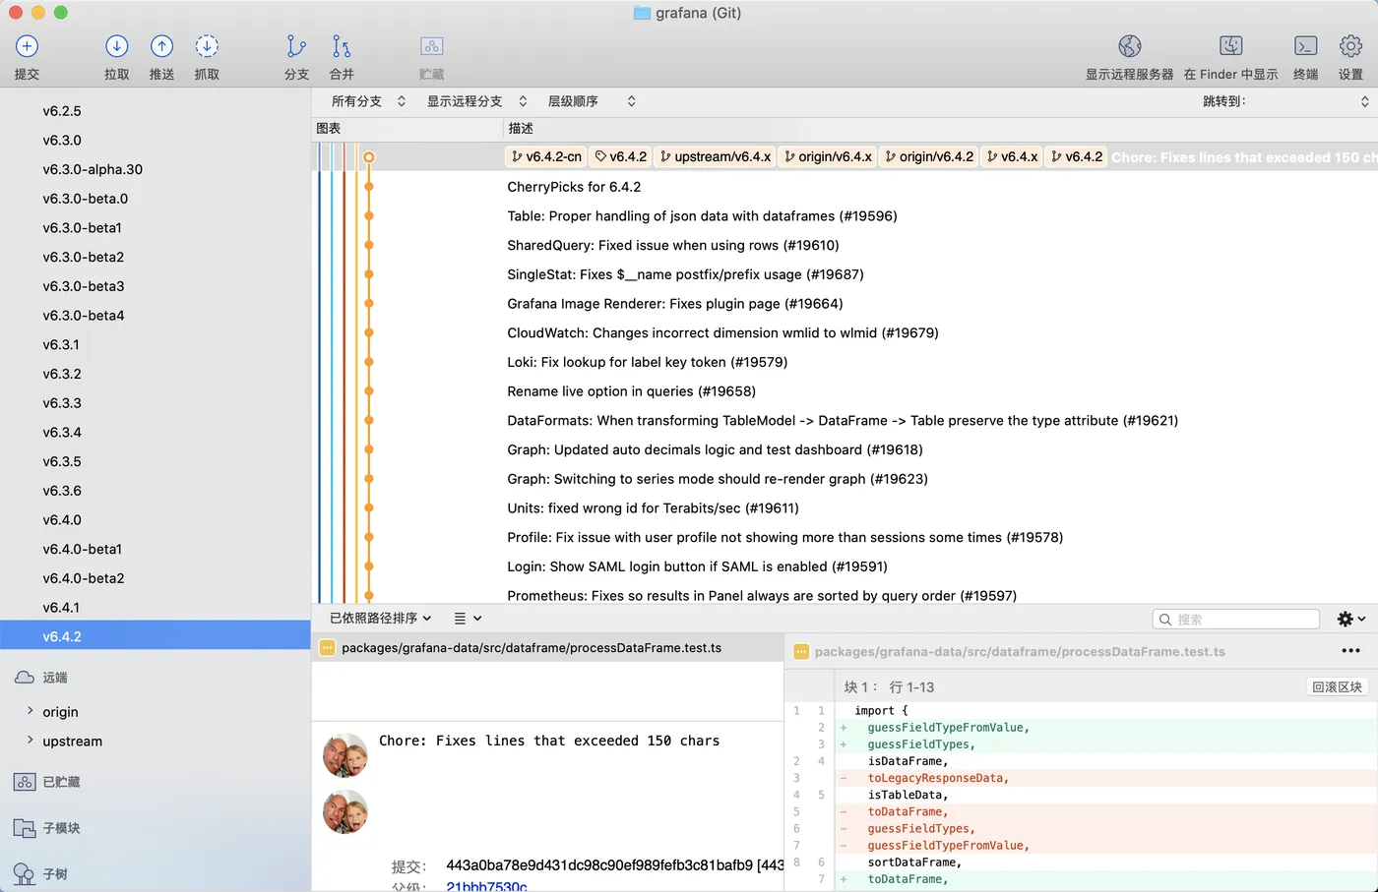Viewport: 1378px width, 892px height.
Task: Select file processDataFrame.test.ts in changed files list
Action: (x=547, y=648)
